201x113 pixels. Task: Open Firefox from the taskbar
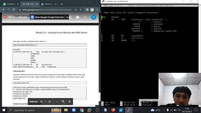click(x=113, y=110)
